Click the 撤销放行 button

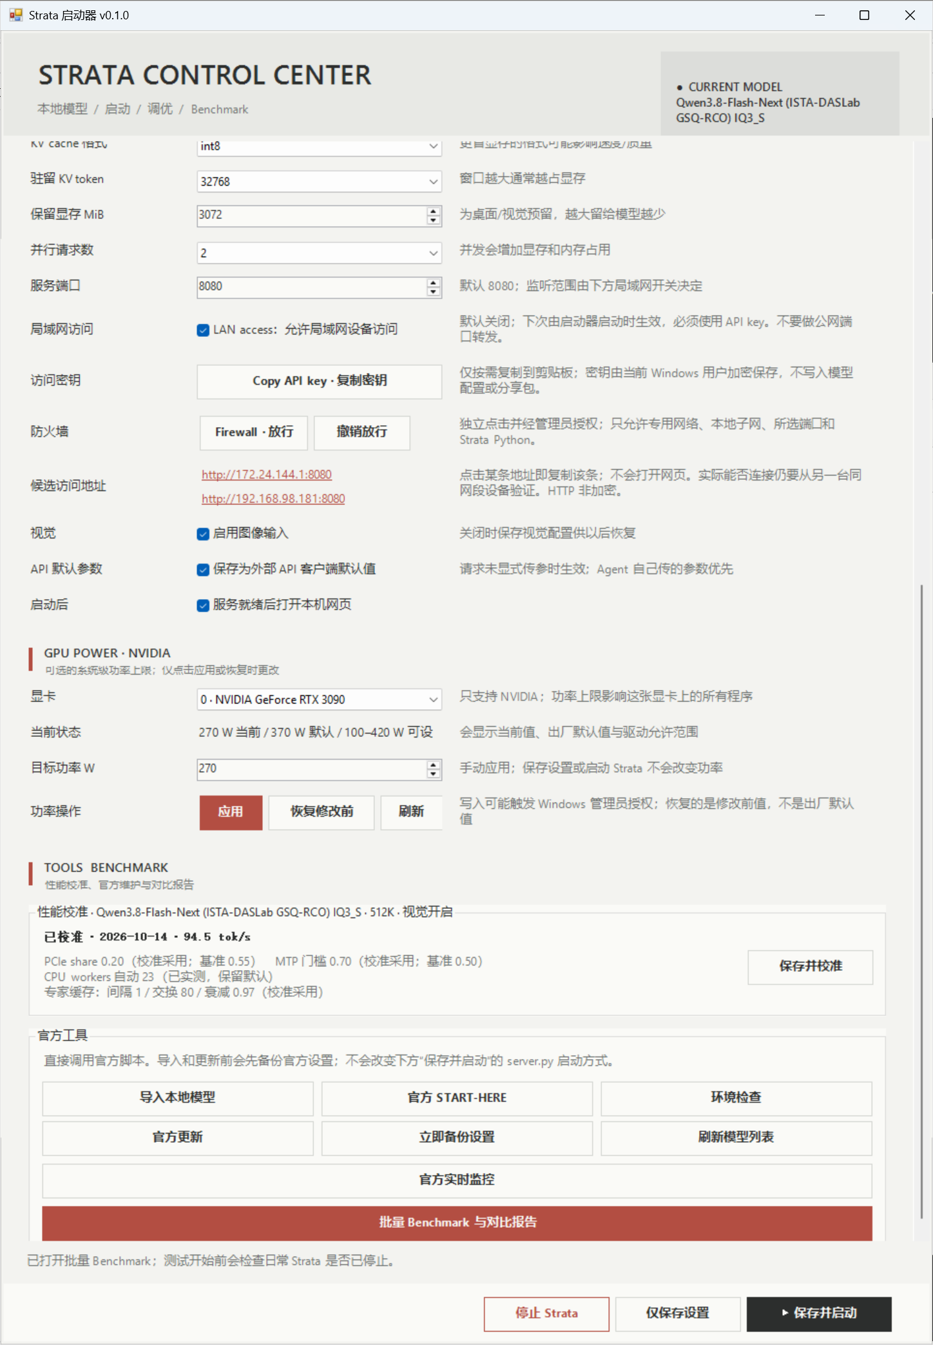(362, 432)
